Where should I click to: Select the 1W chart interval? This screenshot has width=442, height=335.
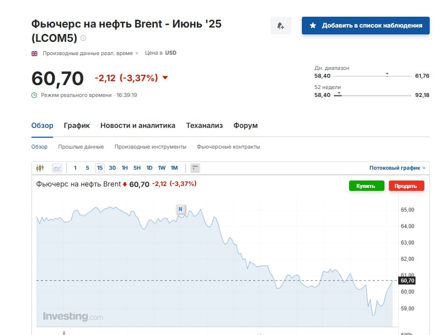tap(162, 168)
